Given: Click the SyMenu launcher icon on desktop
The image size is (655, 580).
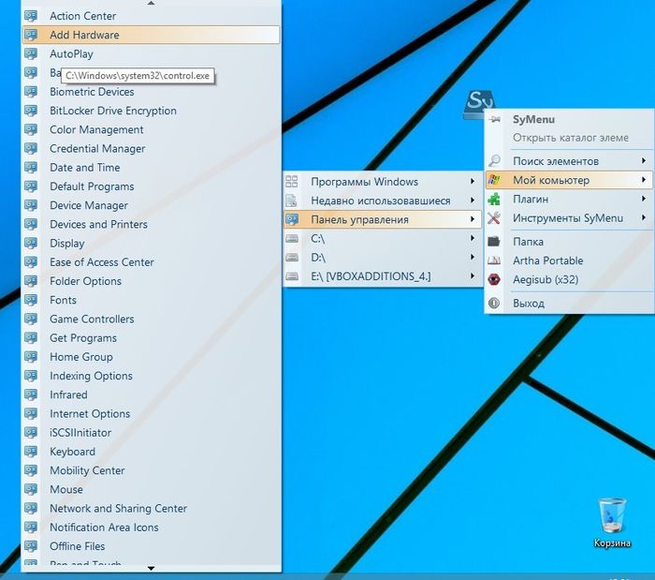Looking at the screenshot, I should point(480,103).
